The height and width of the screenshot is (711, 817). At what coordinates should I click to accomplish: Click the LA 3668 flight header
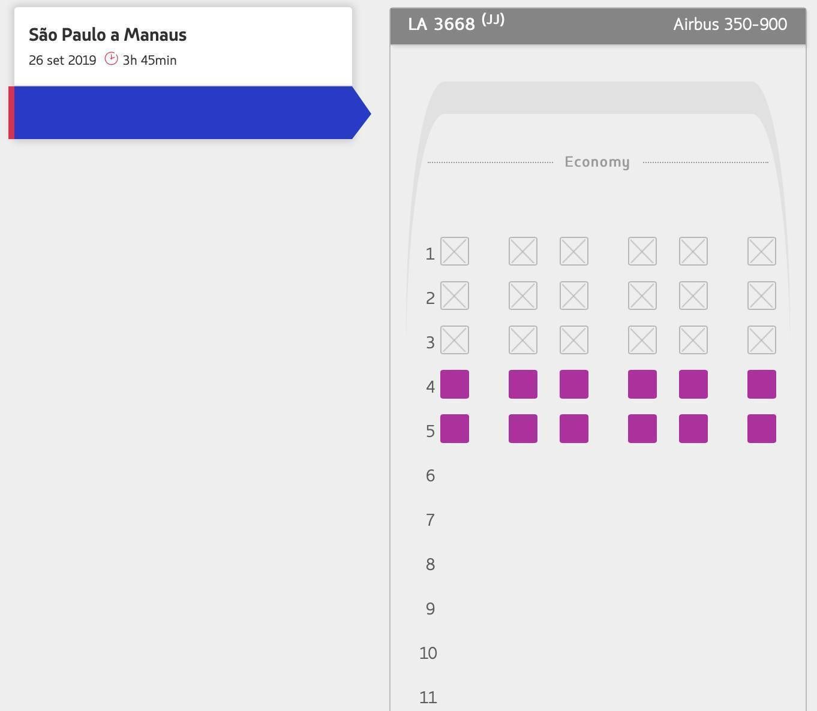456,23
